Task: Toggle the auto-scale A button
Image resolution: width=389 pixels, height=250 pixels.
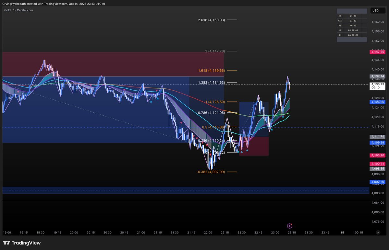Action: click(378, 233)
